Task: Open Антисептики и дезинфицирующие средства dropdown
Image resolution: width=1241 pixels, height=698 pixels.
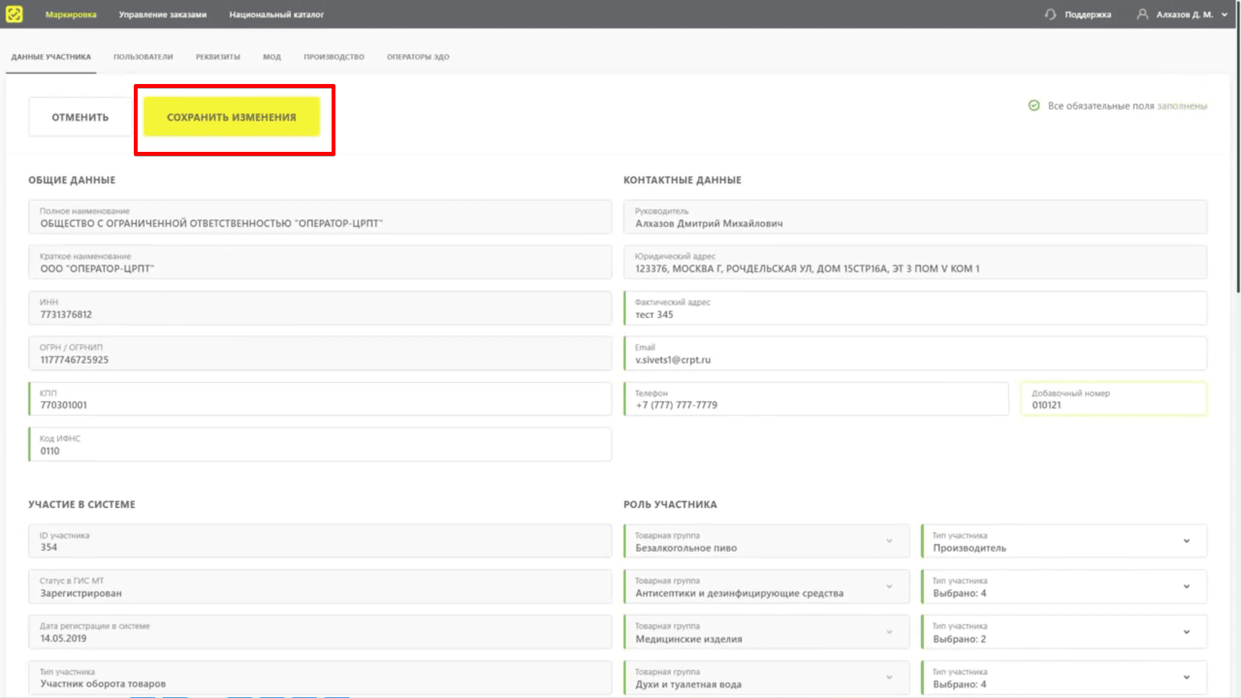Action: coord(767,587)
